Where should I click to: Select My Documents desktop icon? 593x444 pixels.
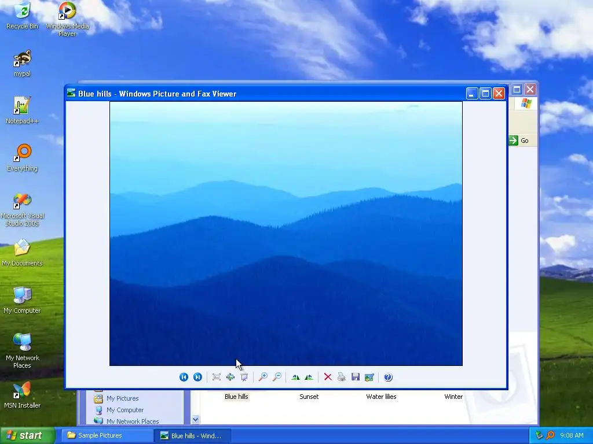23,253
